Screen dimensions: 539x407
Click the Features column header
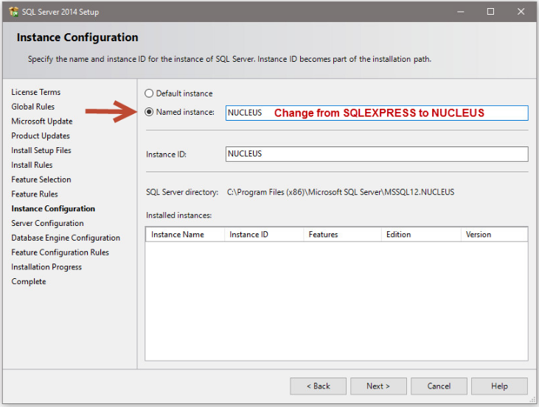click(x=342, y=235)
